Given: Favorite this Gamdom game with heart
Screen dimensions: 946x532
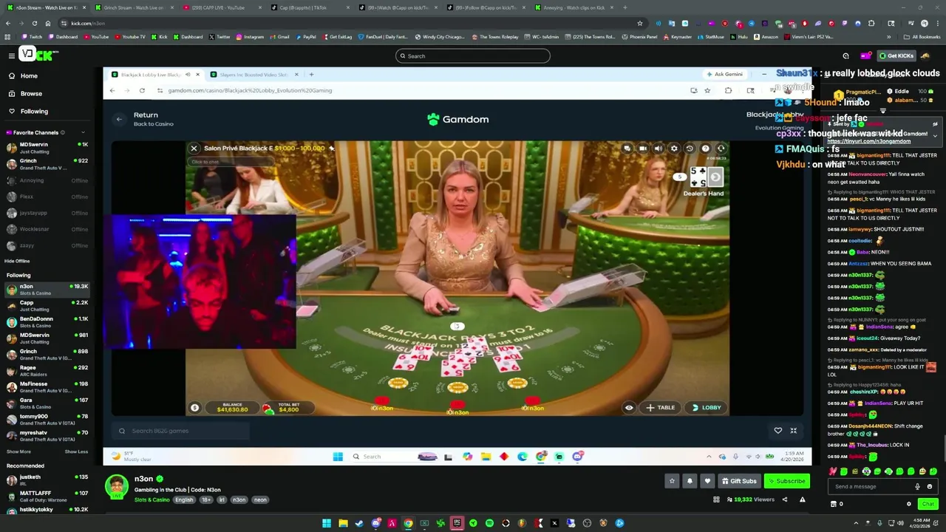Looking at the screenshot, I should [x=777, y=431].
